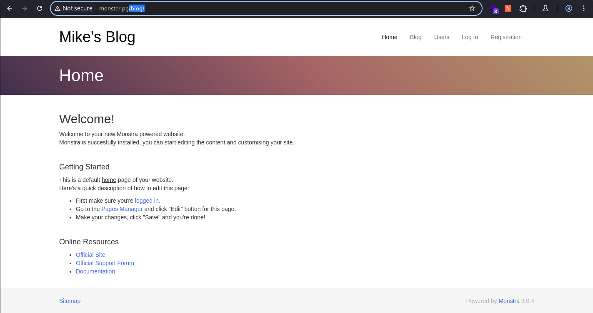
Task: Open the browser profile avatar icon
Action: 569,8
